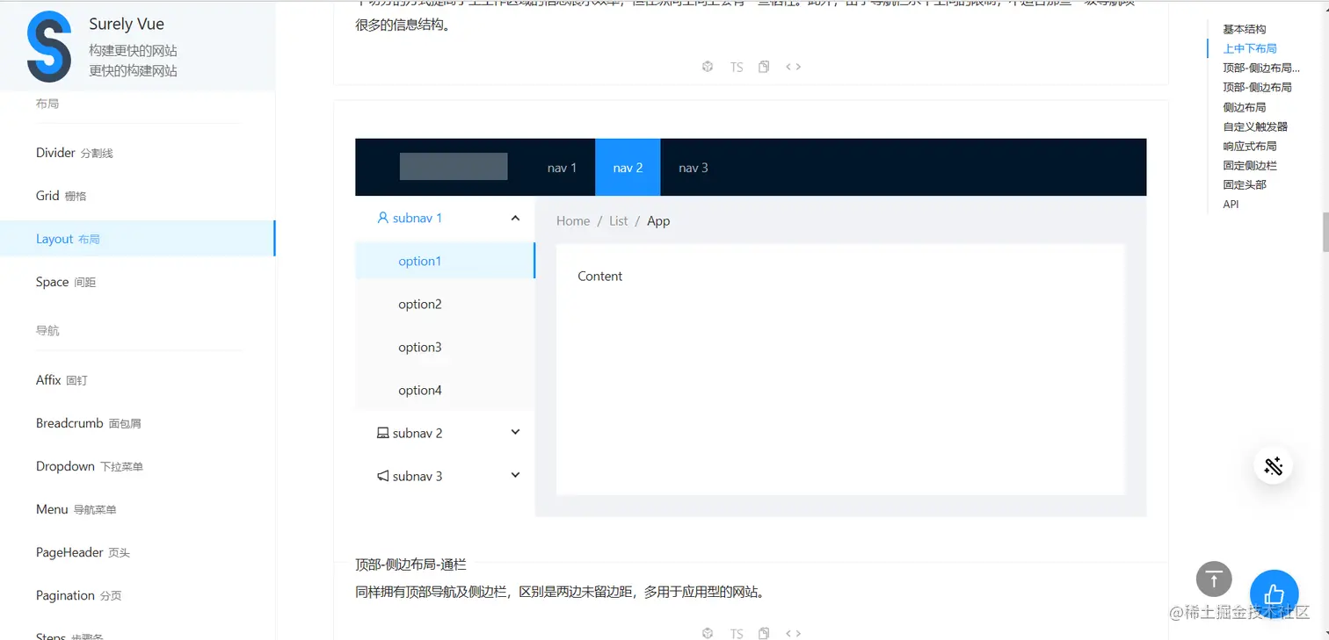The height and width of the screenshot is (640, 1329).
Task: Select nav 3 in the top navigation
Action: [693, 167]
